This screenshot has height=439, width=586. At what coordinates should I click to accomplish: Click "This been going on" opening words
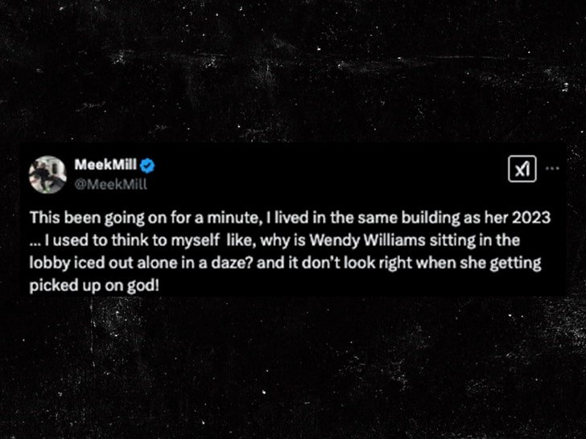(x=88, y=218)
